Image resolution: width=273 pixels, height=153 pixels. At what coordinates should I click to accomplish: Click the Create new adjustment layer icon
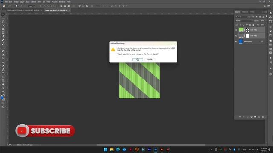tap(251, 117)
